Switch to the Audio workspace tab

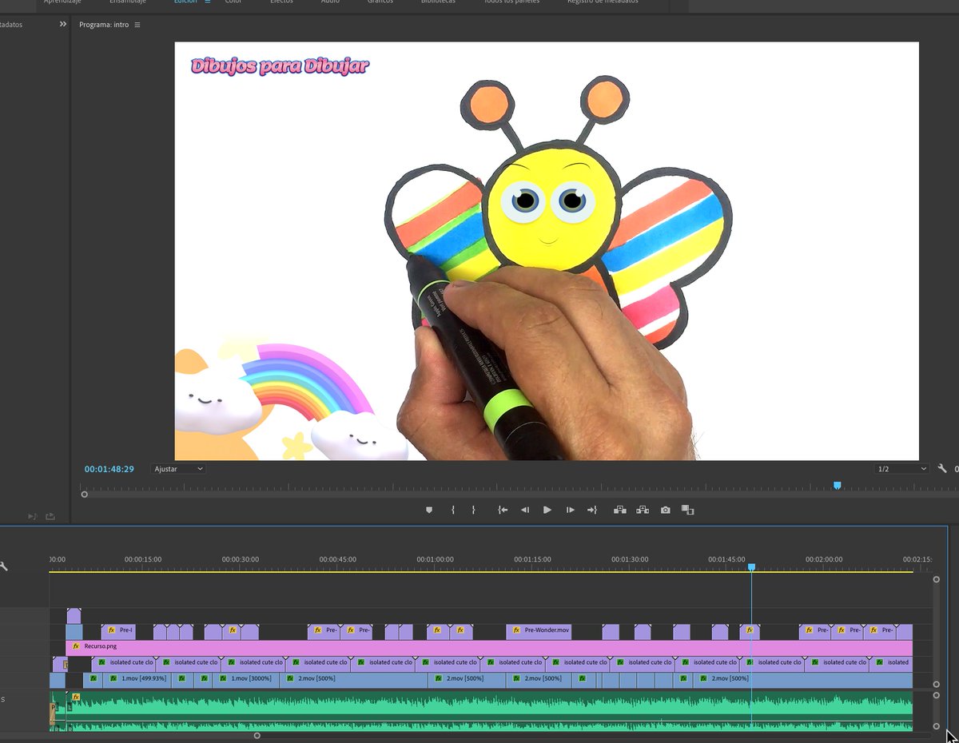click(330, 2)
